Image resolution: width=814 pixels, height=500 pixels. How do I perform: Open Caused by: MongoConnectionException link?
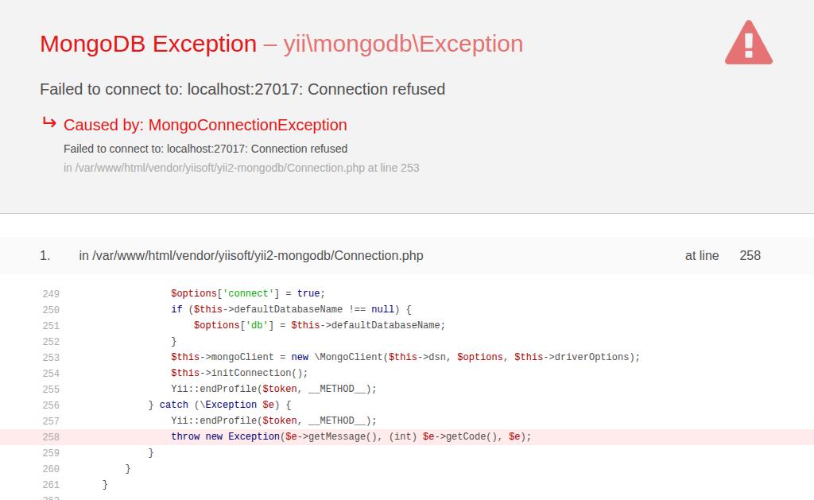coord(205,125)
